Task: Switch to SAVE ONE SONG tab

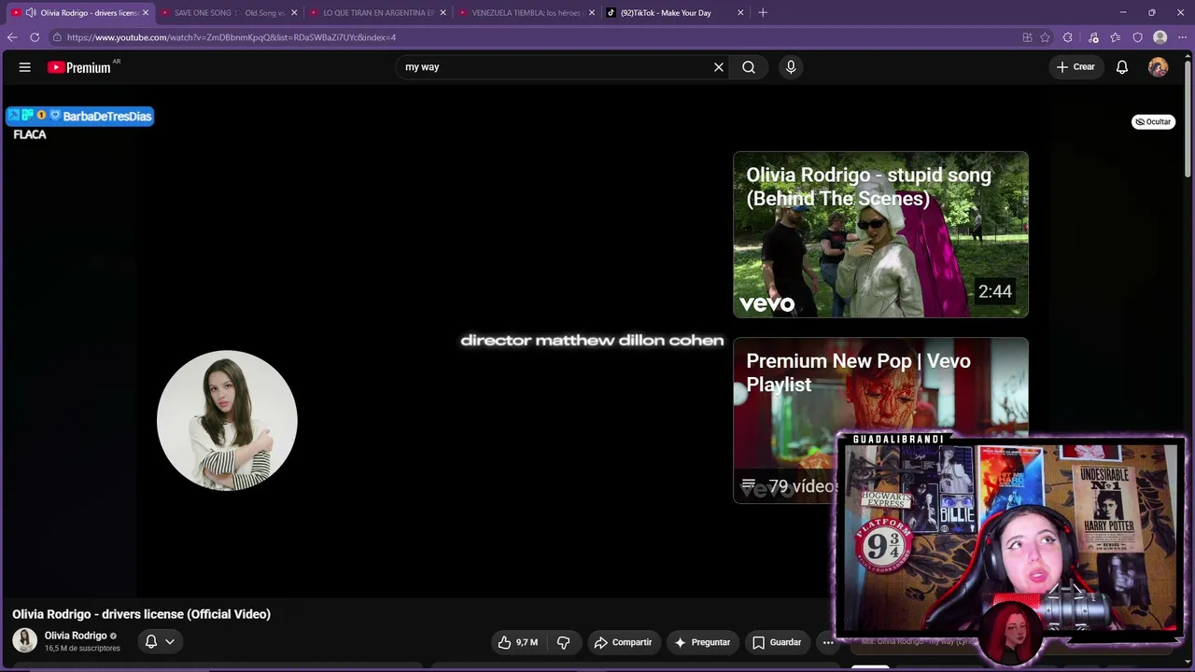Action: tap(229, 13)
